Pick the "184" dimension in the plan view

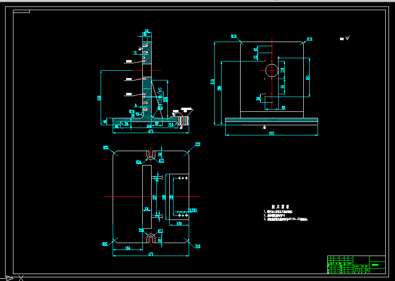[127, 248]
